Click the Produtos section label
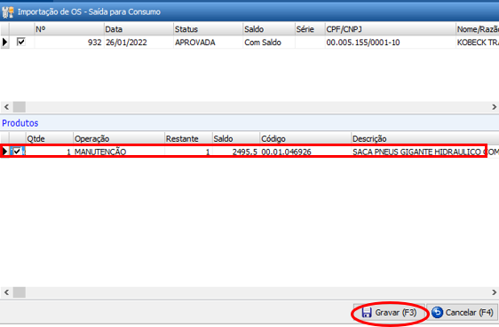The height and width of the screenshot is (327, 499). point(20,123)
